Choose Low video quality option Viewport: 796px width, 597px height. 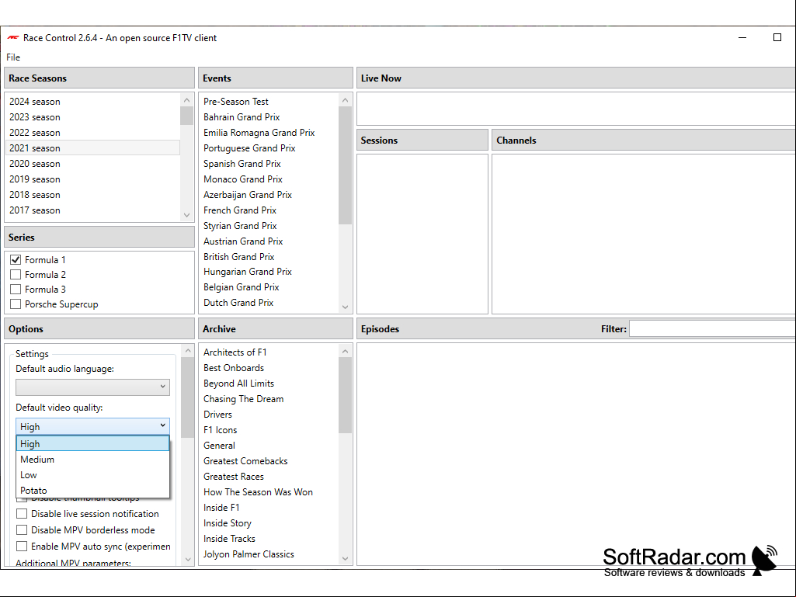(93, 475)
